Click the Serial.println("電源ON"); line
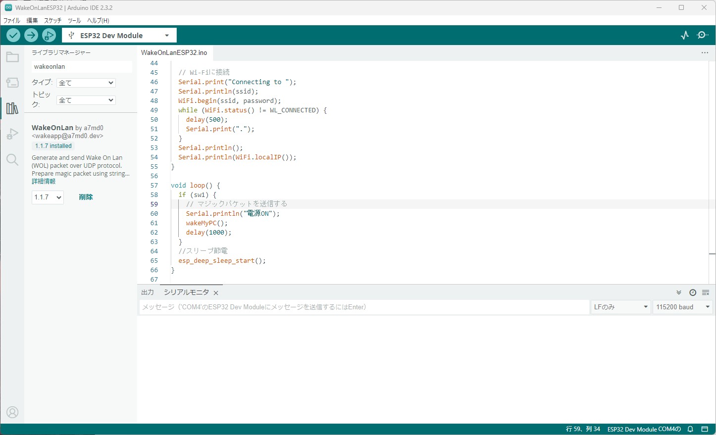 [233, 213]
